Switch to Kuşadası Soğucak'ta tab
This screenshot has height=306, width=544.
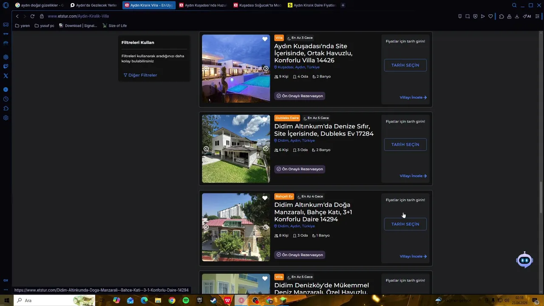pos(258,6)
